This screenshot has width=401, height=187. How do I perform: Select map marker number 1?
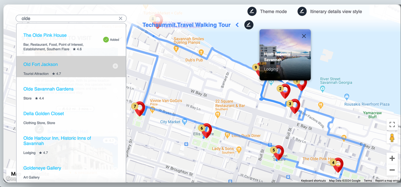301,84
